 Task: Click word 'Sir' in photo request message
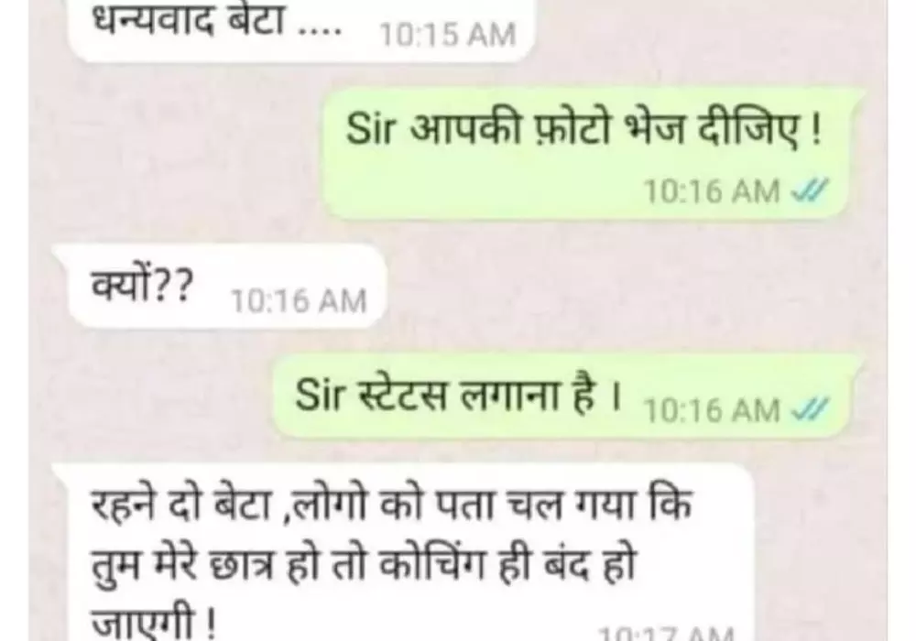pos(372,128)
